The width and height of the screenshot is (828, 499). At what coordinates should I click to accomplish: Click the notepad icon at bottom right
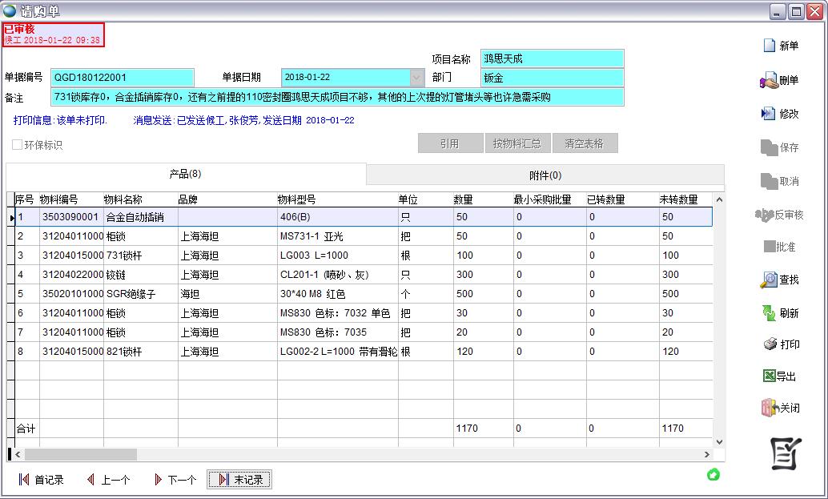coord(786,454)
